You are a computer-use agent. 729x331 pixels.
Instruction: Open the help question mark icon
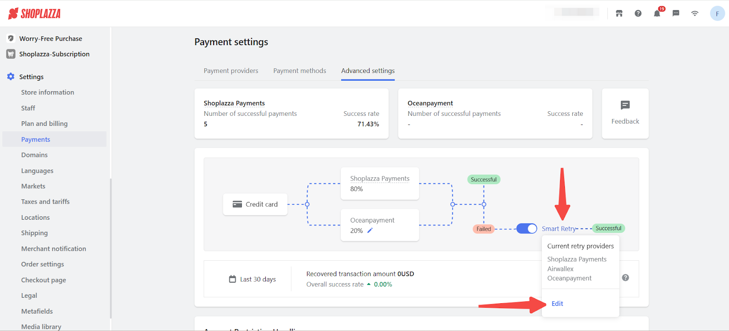click(638, 13)
